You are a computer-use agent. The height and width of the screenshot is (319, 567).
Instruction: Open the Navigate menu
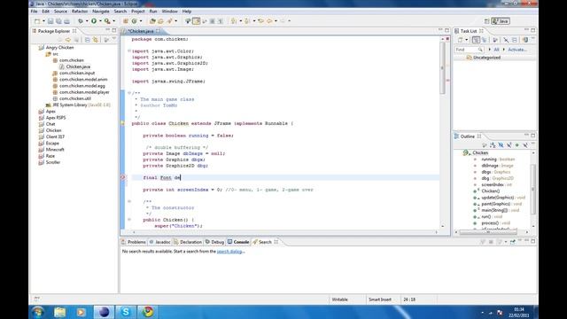pos(100,12)
